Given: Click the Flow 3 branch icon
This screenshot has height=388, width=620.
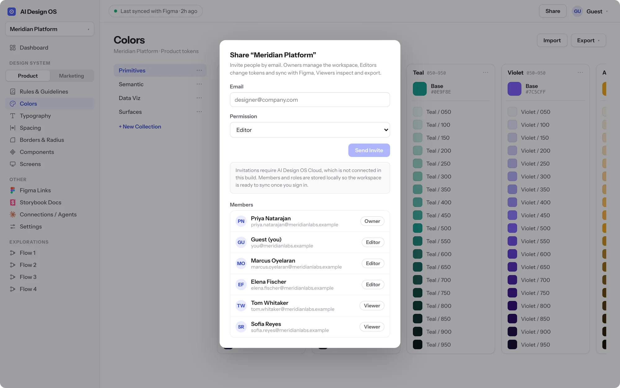Looking at the screenshot, I should [13, 277].
